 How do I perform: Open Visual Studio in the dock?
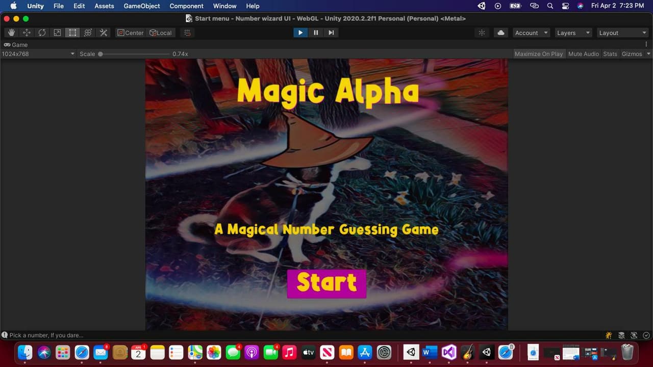pos(449,352)
